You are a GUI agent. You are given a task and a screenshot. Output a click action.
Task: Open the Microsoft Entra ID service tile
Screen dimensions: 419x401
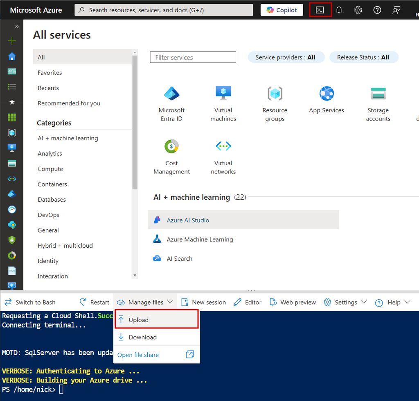pyautogui.click(x=171, y=104)
